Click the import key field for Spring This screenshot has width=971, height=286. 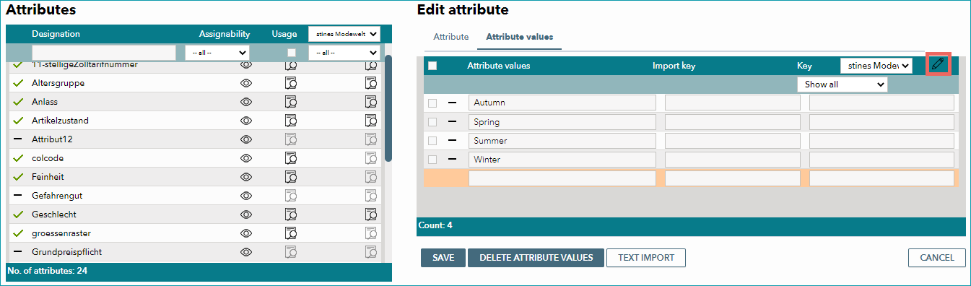(733, 122)
